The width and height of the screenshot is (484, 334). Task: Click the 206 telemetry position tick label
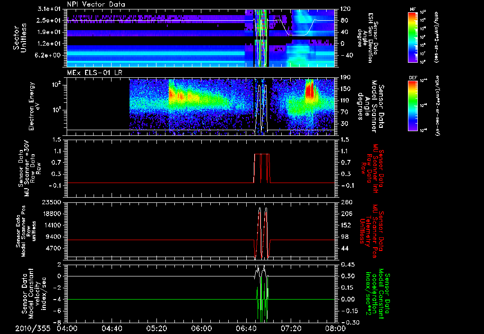pos(346,214)
